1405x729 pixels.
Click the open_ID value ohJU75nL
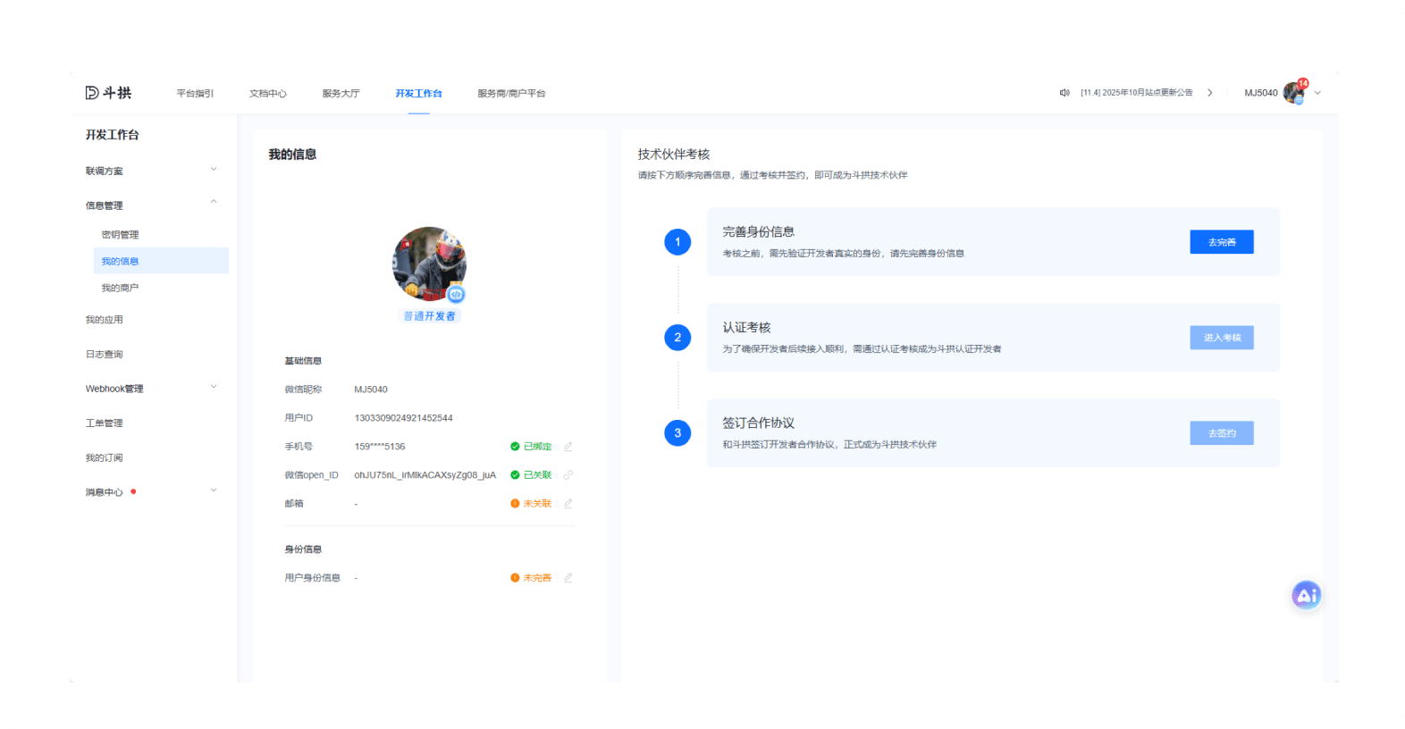click(x=425, y=475)
